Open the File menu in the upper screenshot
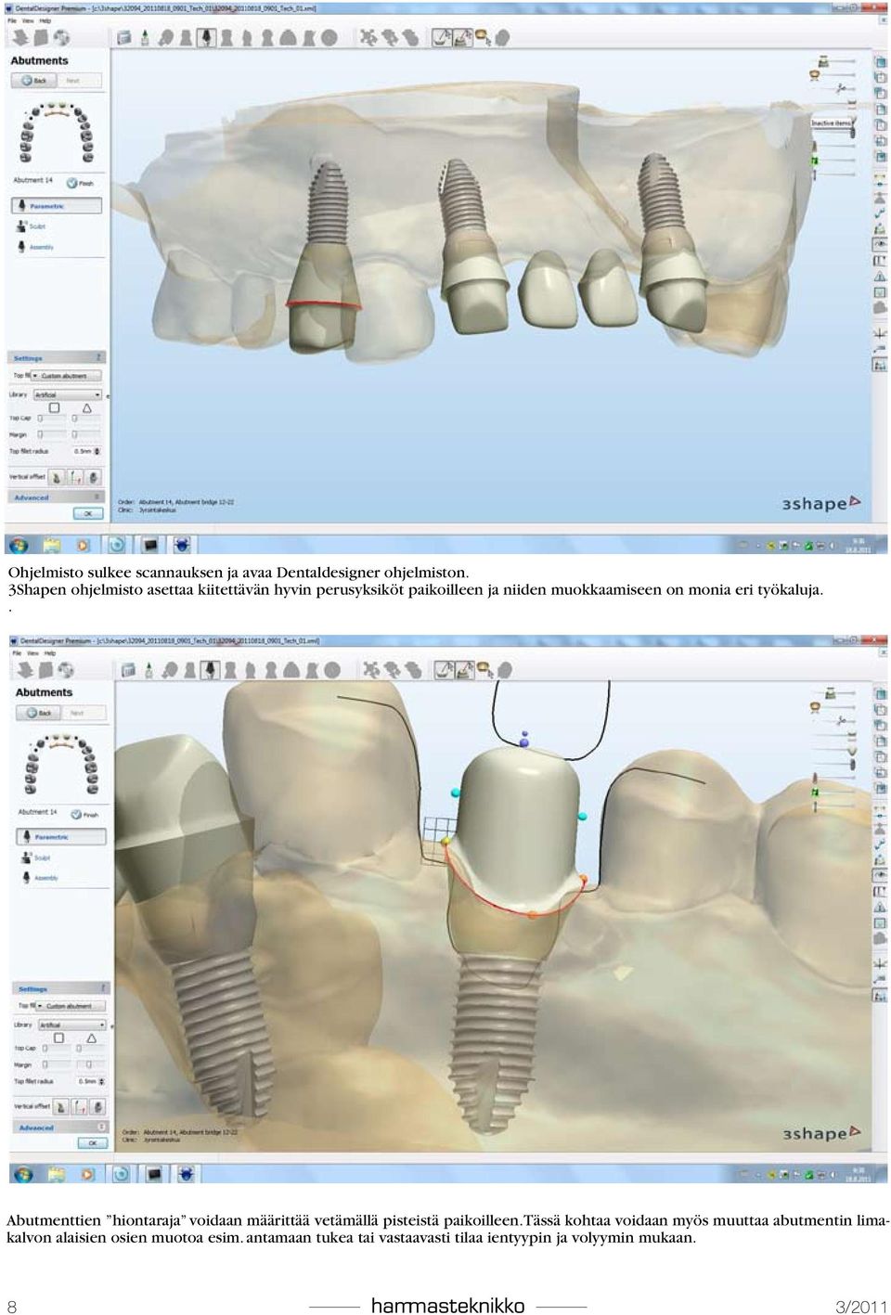 click(12, 20)
